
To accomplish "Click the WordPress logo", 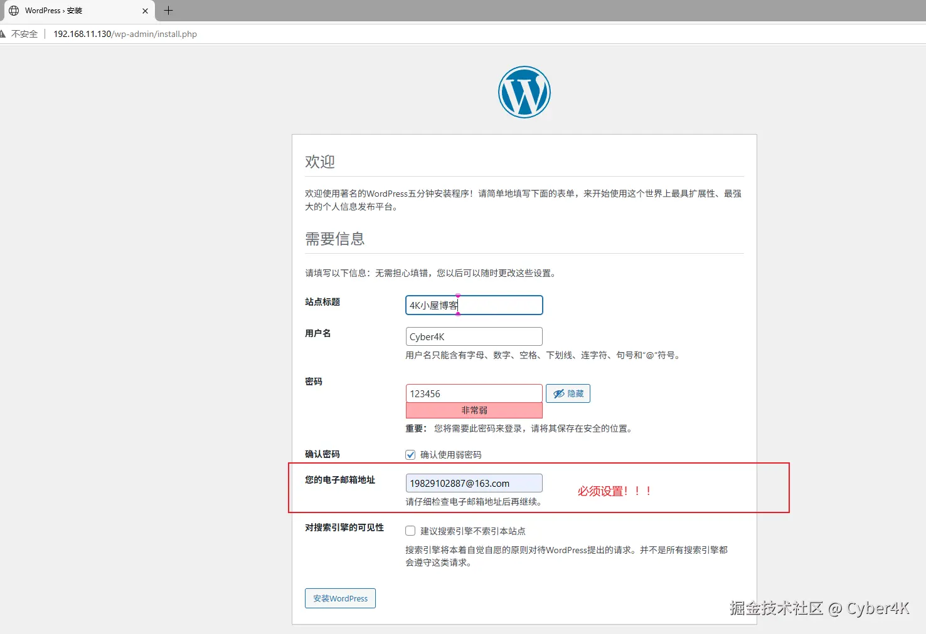I will tap(524, 92).
